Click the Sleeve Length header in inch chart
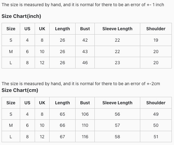The height and width of the screenshot is (145, 174). 117,29
